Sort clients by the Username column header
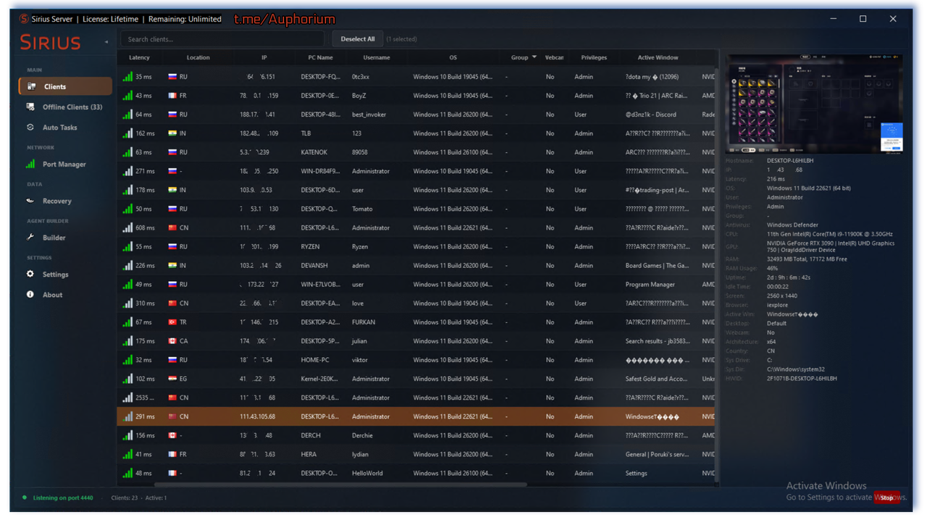The image size is (927, 515). (377, 57)
